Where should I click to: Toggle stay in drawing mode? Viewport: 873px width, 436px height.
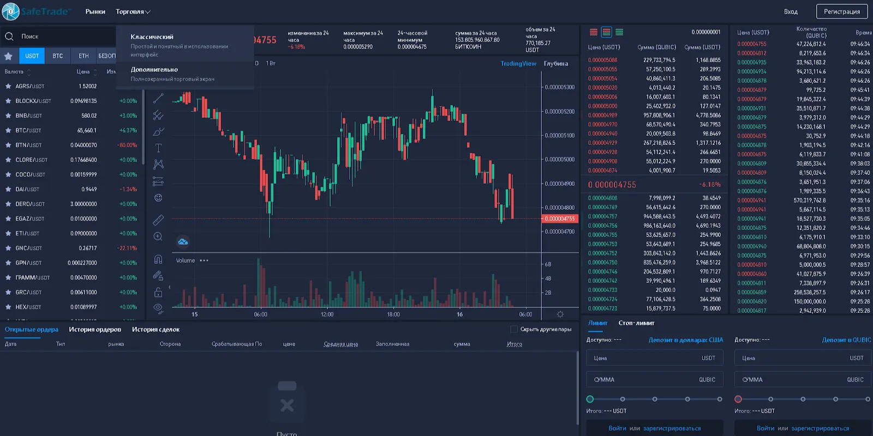tap(158, 276)
